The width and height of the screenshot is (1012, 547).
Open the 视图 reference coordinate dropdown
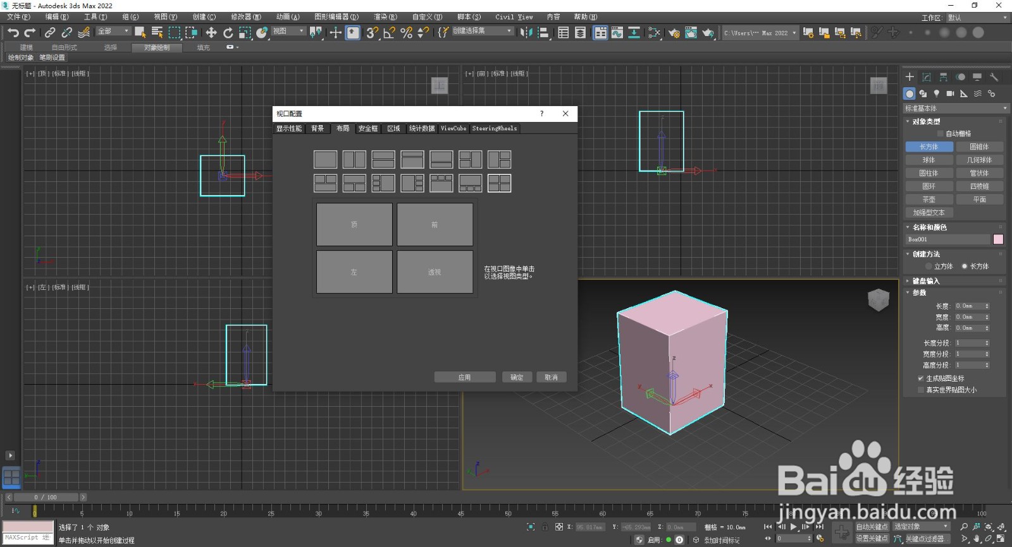click(x=289, y=31)
